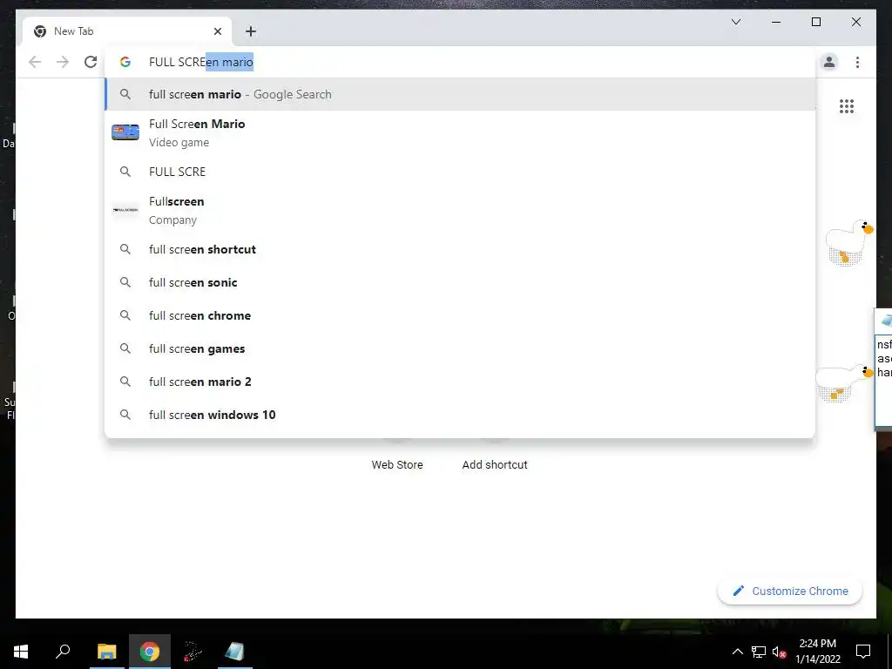Image resolution: width=892 pixels, height=669 pixels.
Task: Close the New Tab tab
Action: click(217, 31)
